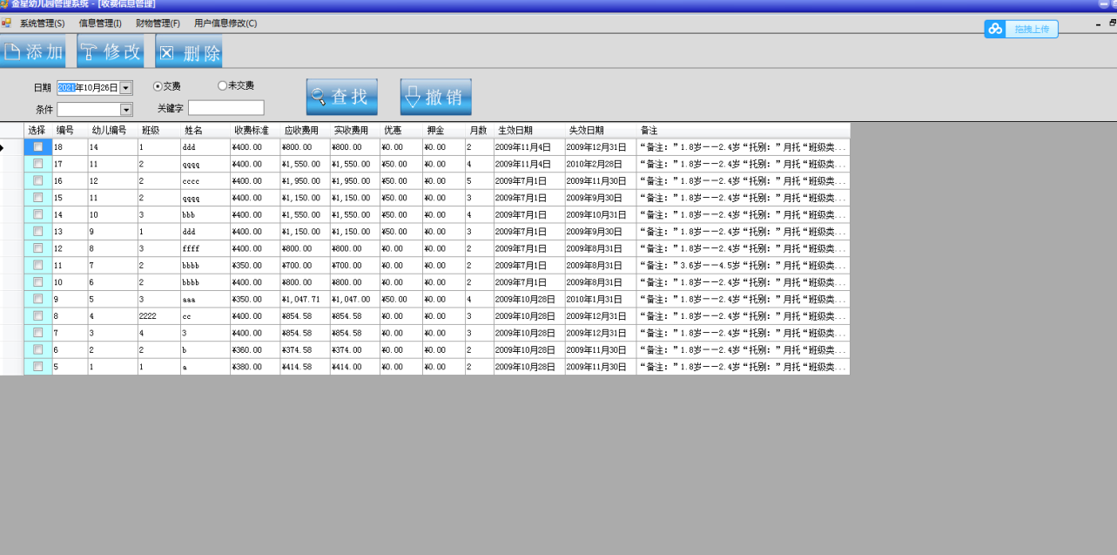The height and width of the screenshot is (555, 1117).
Task: Click class cell "2222" in row 8
Action: 159,316
